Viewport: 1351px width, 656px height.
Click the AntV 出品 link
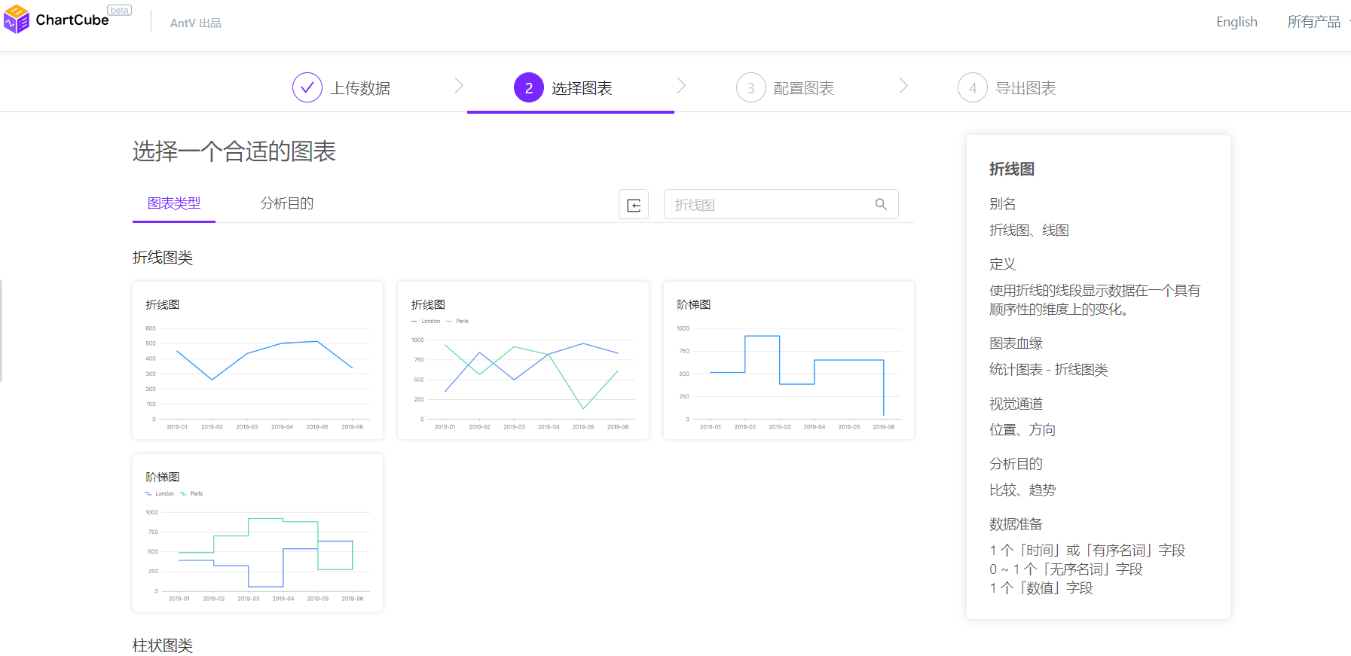(195, 23)
